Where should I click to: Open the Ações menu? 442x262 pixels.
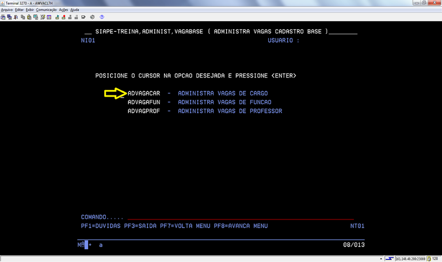63,10
